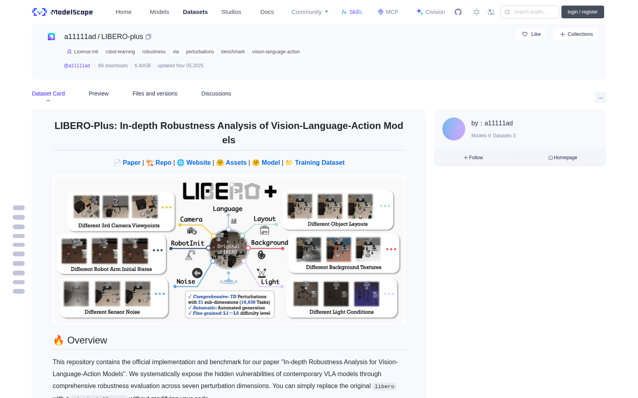
Task: Go to the Home page
Action: point(124,12)
